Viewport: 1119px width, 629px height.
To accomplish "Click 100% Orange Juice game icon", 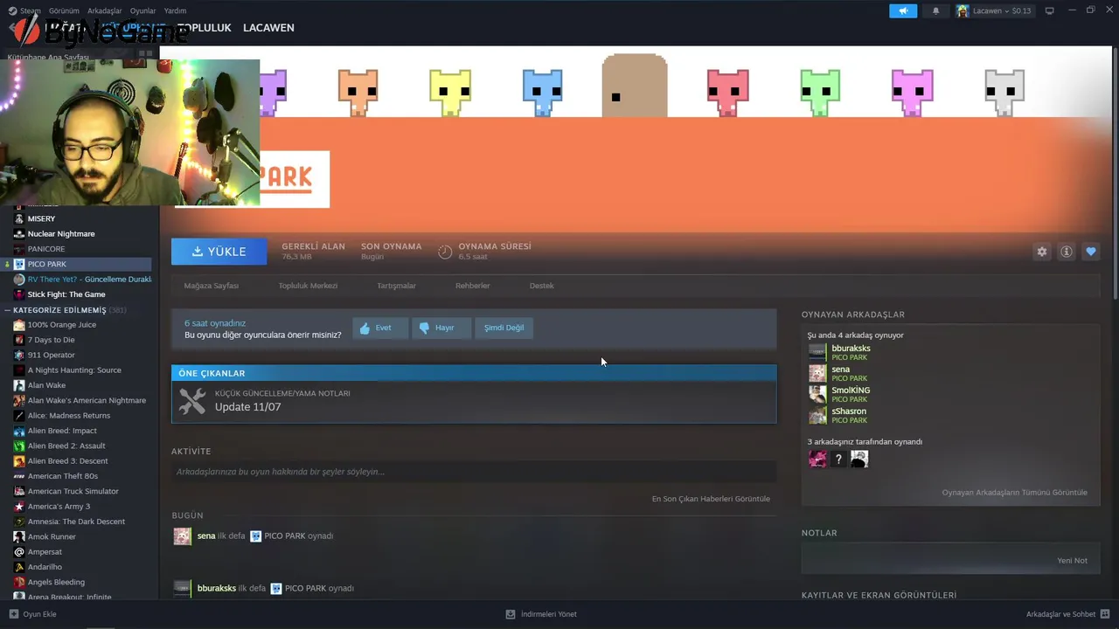I will click(19, 324).
